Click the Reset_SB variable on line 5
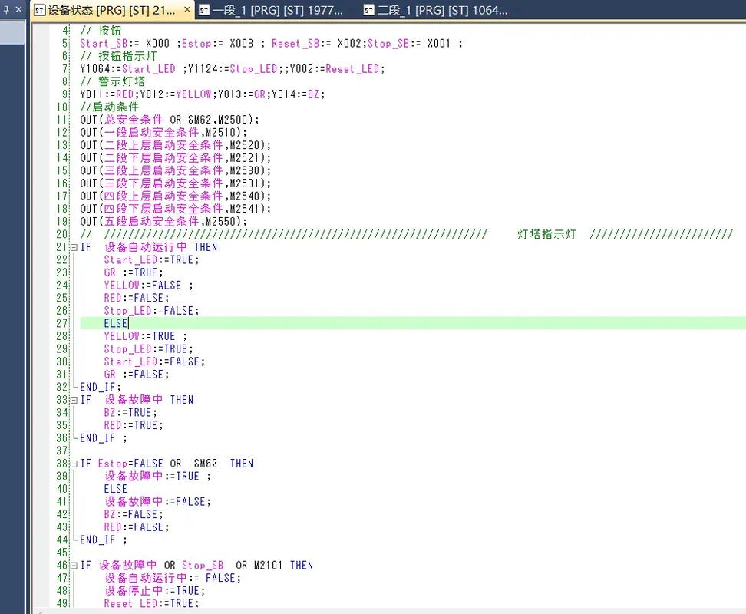This screenshot has width=746, height=614. tap(295, 43)
